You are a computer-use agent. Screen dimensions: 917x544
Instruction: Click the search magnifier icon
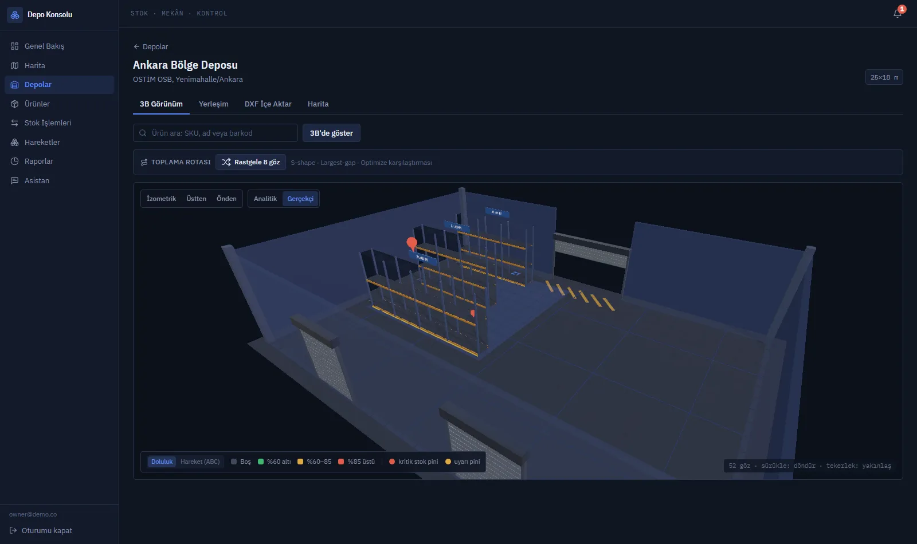pyautogui.click(x=143, y=133)
